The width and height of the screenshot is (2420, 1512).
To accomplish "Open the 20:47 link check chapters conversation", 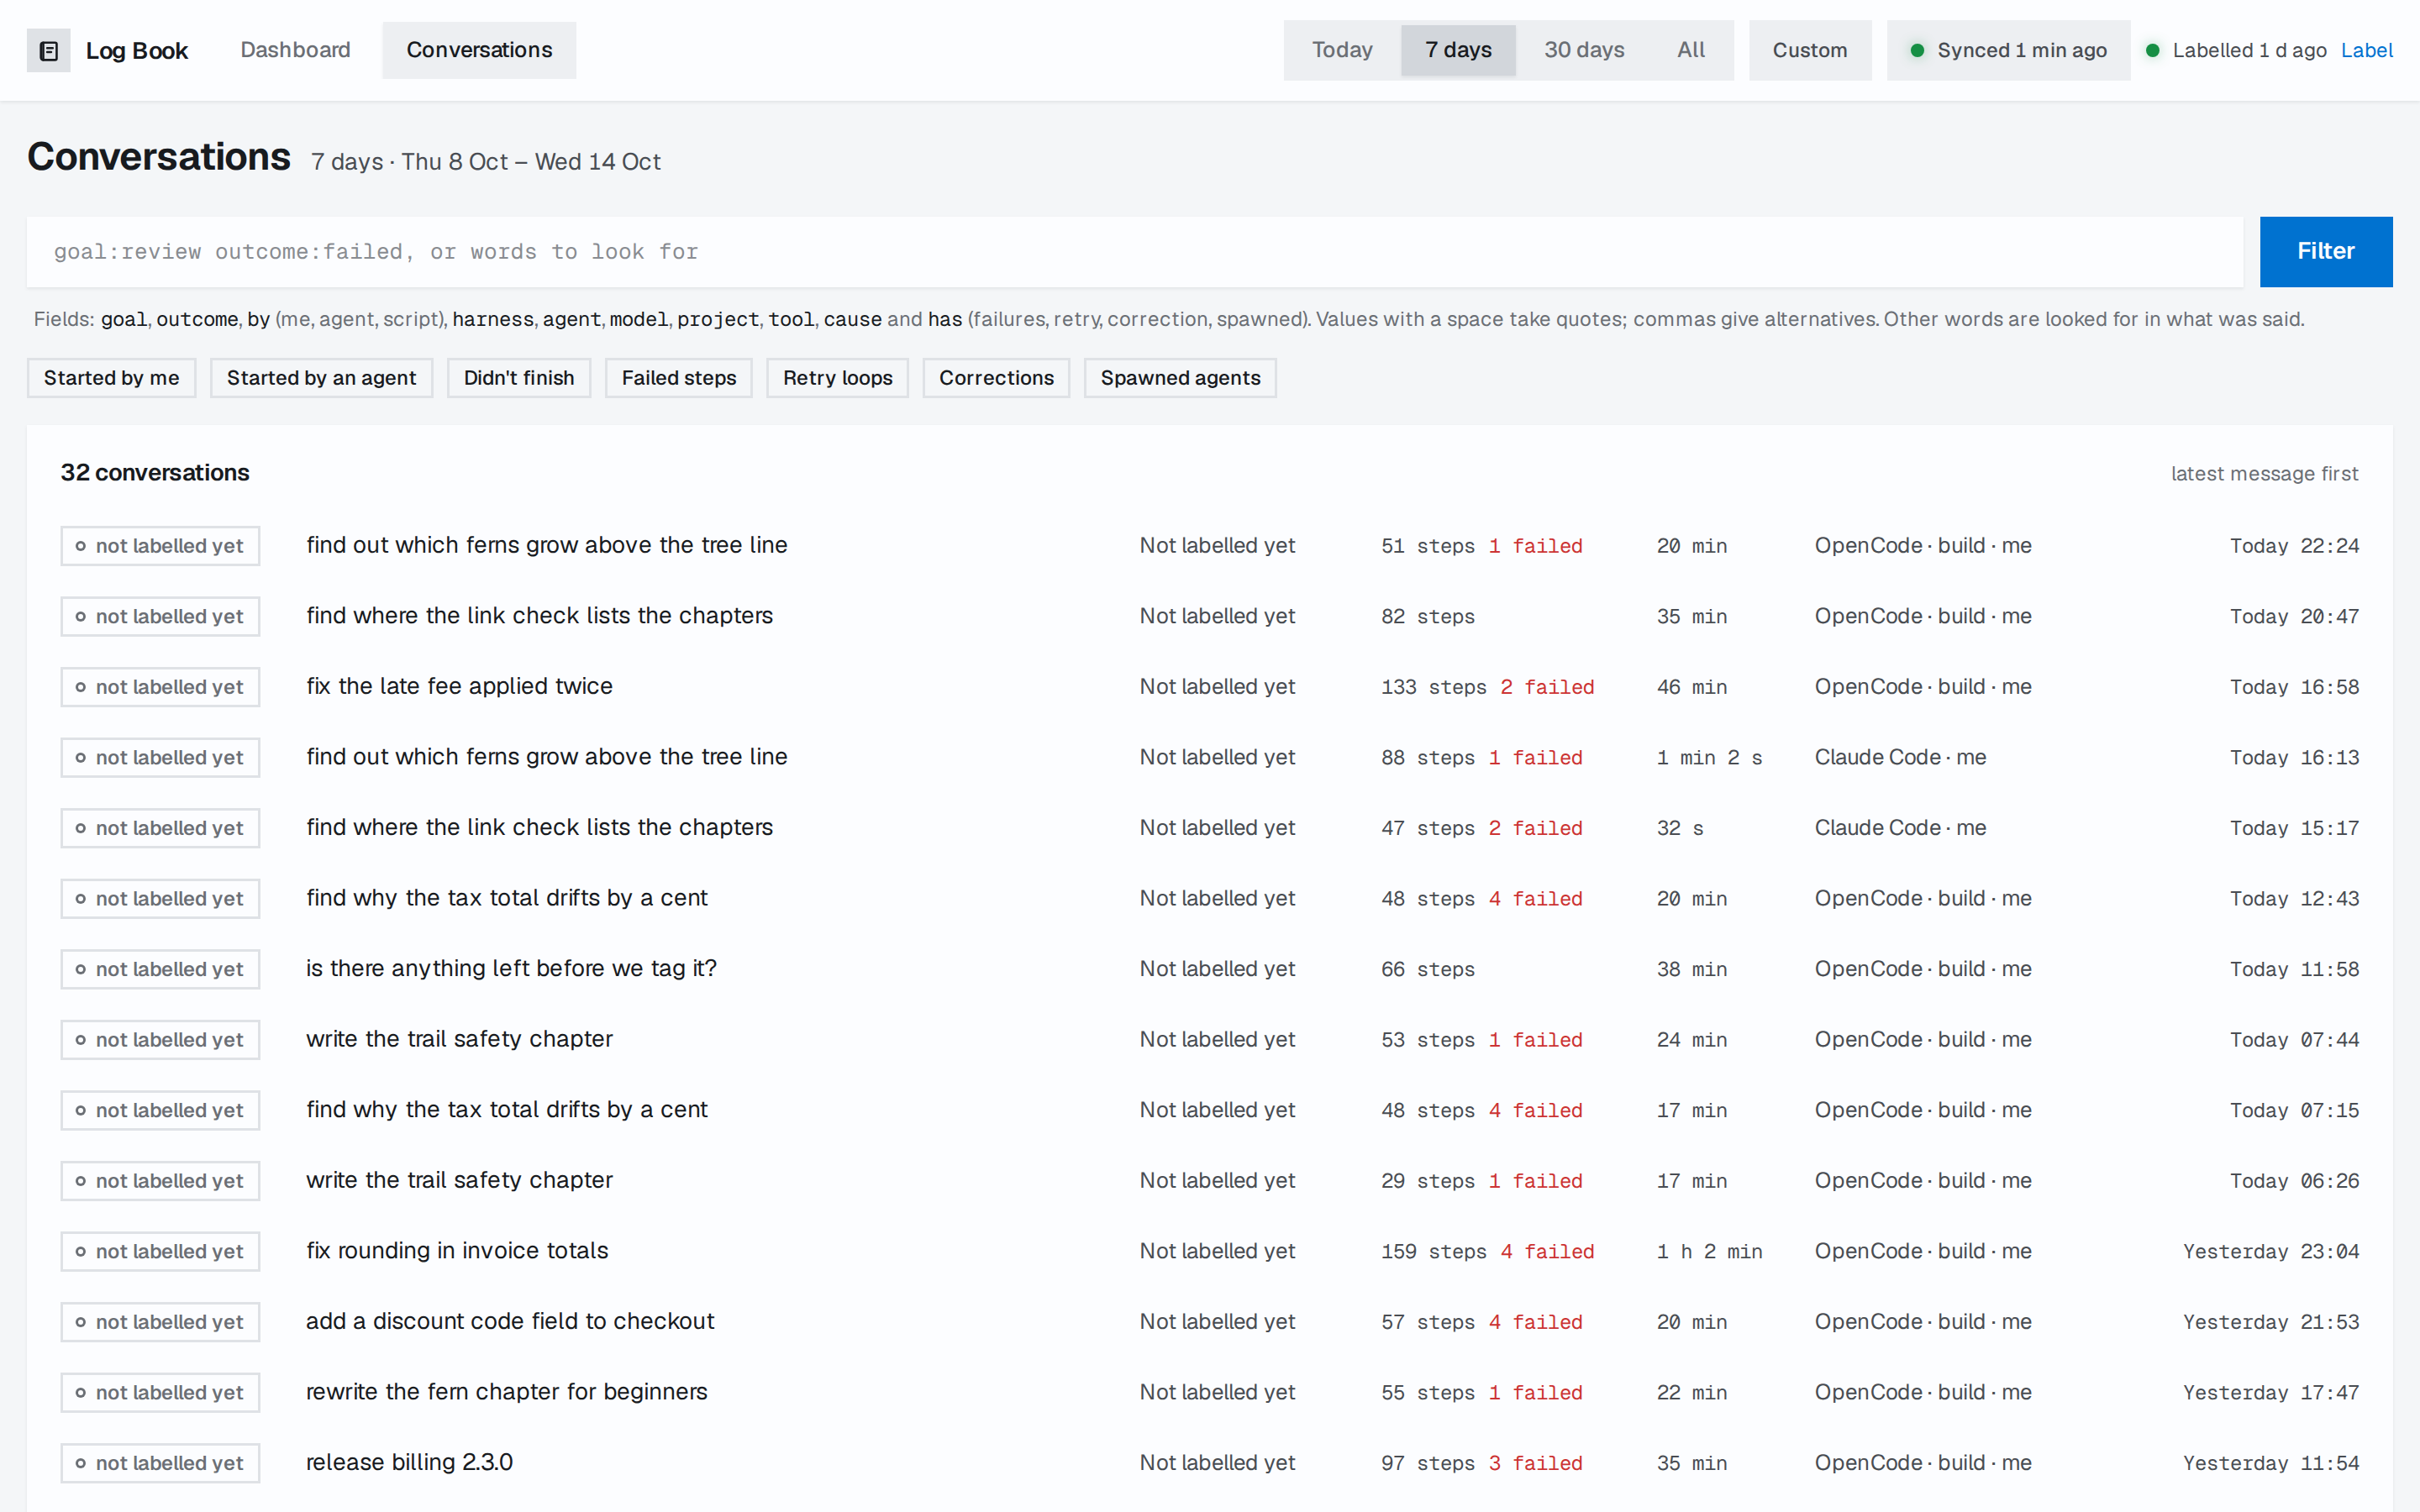I will (1210, 616).
